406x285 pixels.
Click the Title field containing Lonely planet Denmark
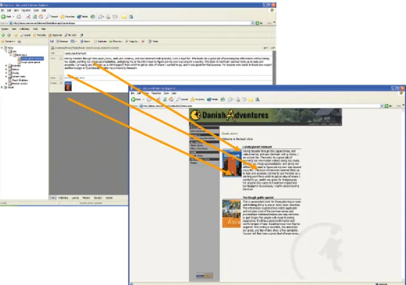click(x=168, y=53)
